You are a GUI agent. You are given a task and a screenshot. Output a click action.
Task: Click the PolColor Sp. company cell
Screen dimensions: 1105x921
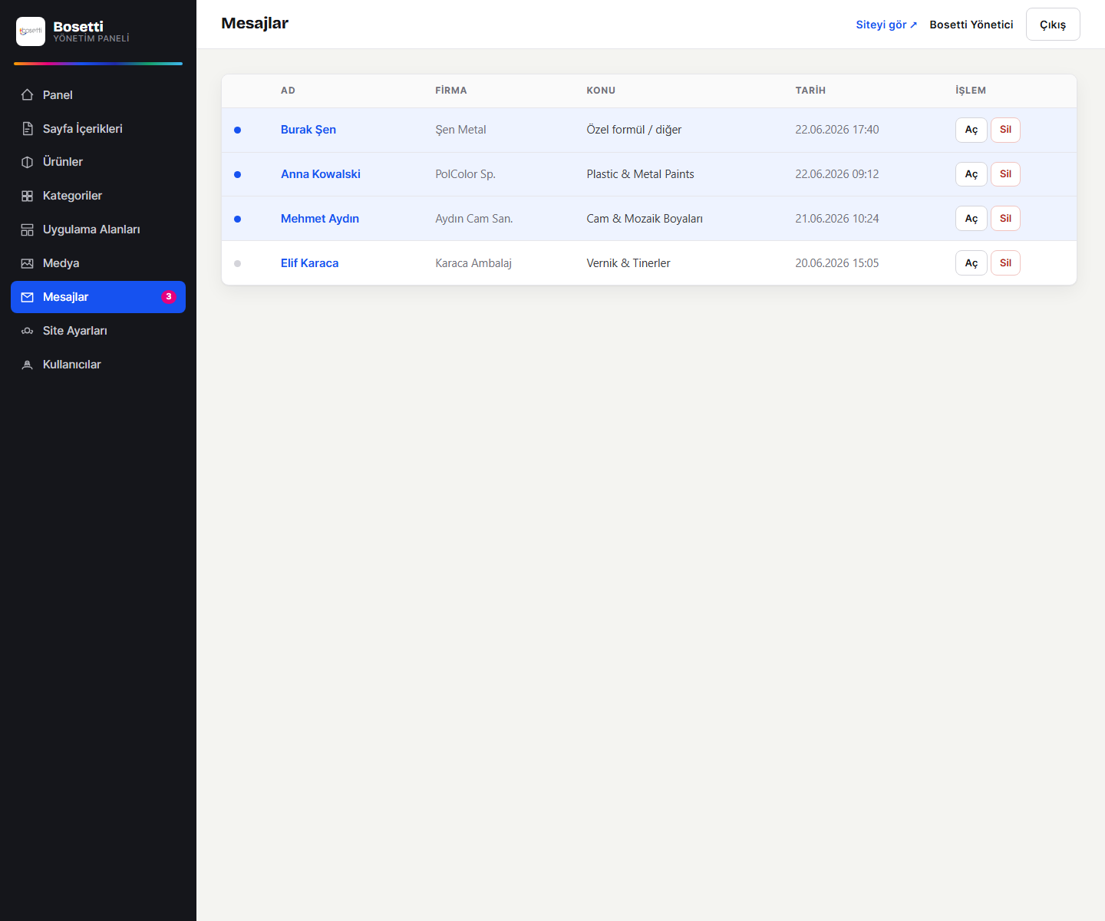click(x=465, y=174)
